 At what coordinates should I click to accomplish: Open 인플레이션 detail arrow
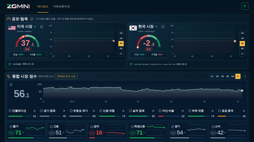[x=34, y=111]
